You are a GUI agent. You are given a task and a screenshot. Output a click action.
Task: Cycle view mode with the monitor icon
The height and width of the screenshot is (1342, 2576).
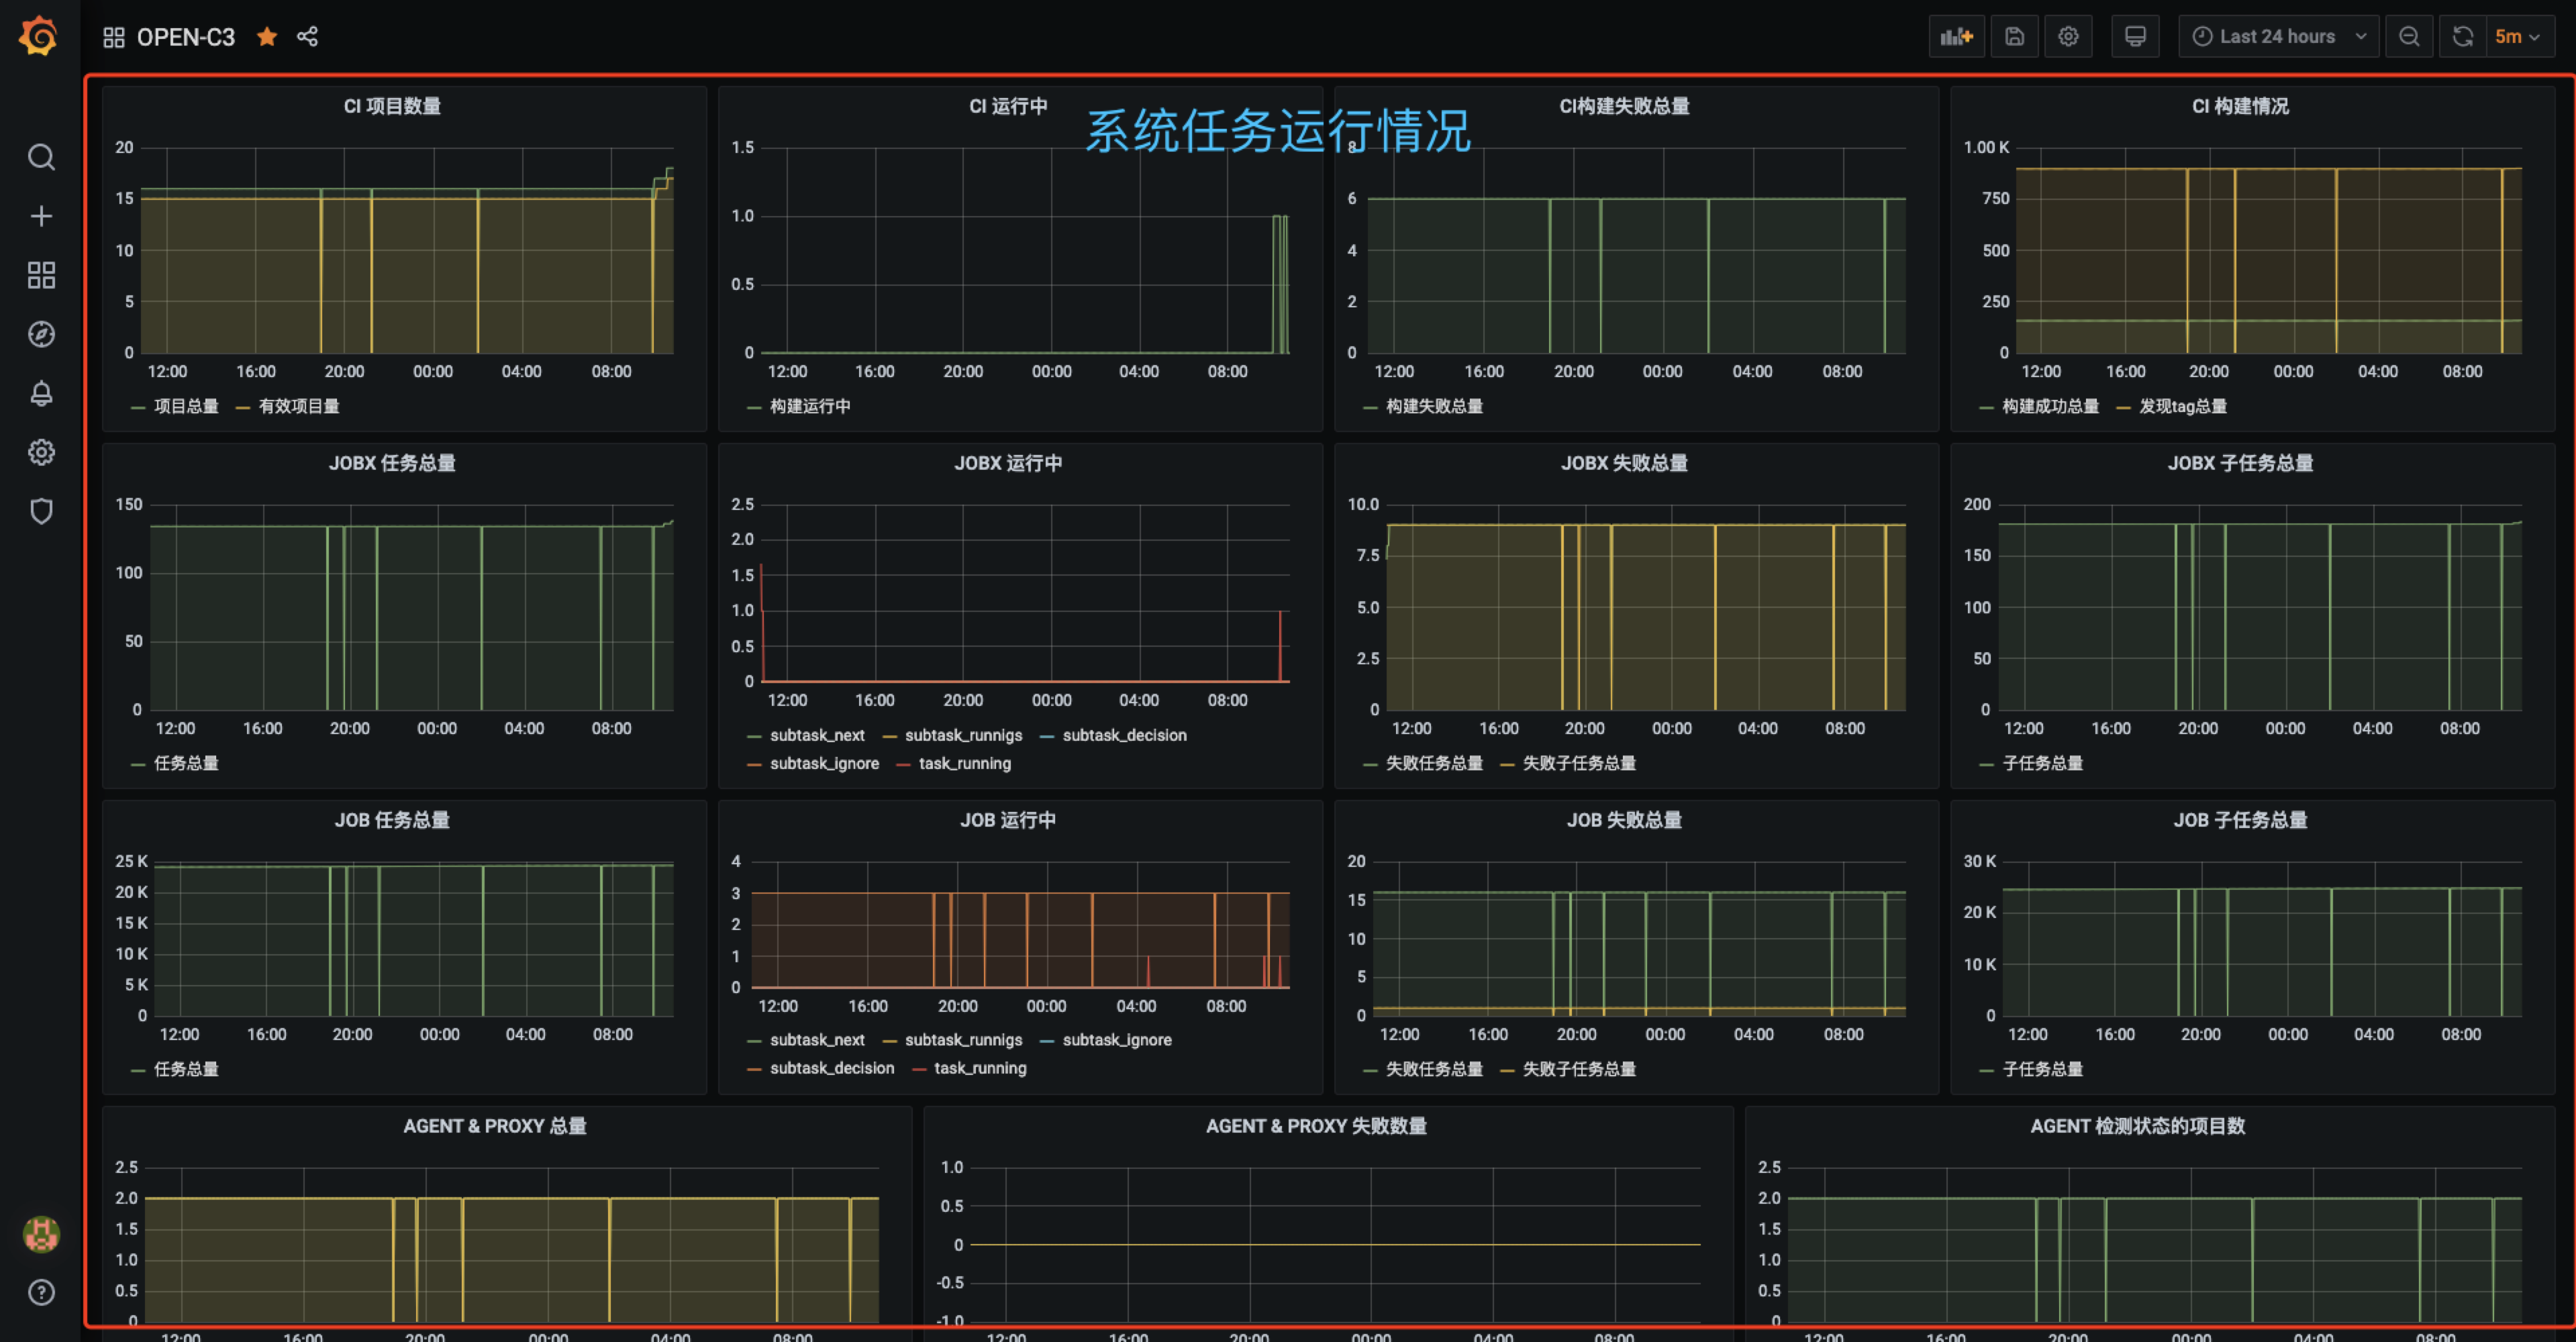tap(2135, 37)
